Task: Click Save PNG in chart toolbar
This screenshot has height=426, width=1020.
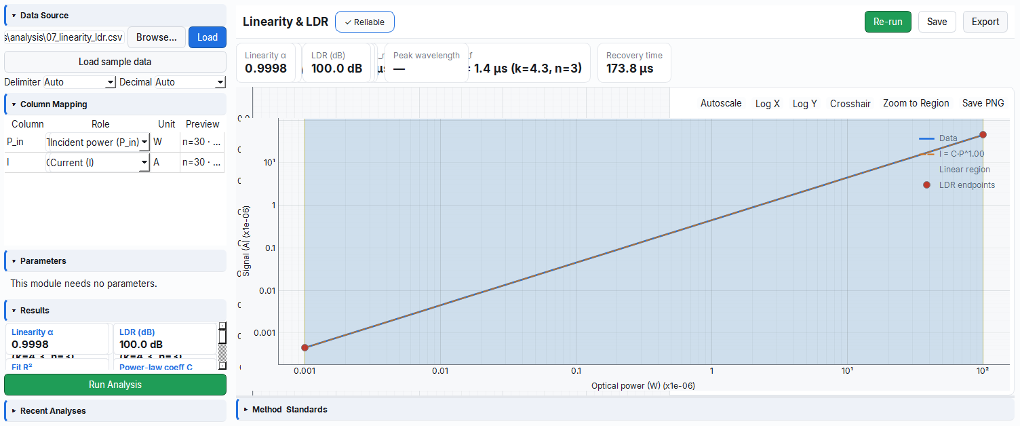Action: pos(983,103)
